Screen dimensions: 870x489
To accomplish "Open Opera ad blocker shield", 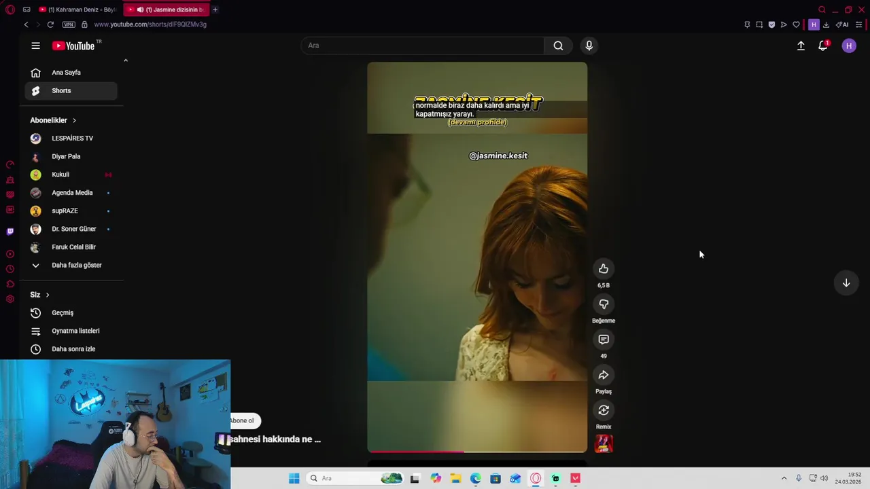I will coord(771,24).
